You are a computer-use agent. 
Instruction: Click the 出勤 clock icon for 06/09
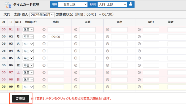click(44, 87)
